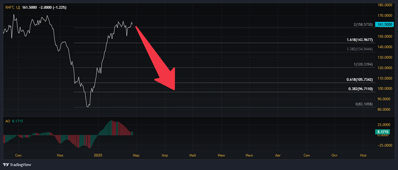The image size is (398, 170).
Task: Click the 1.618(143.9677) Fibonacci level label
Action: (359, 40)
